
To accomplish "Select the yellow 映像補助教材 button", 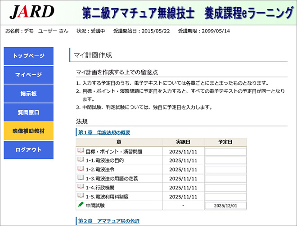I will (x=28, y=131).
